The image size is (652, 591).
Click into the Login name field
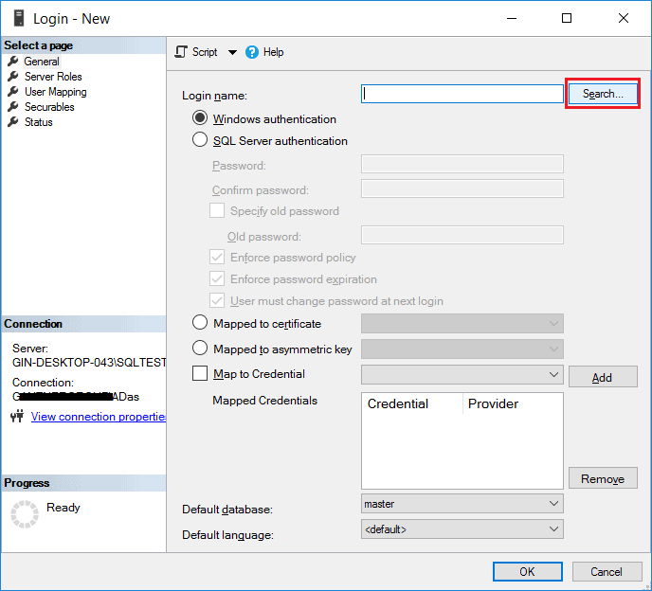[462, 94]
